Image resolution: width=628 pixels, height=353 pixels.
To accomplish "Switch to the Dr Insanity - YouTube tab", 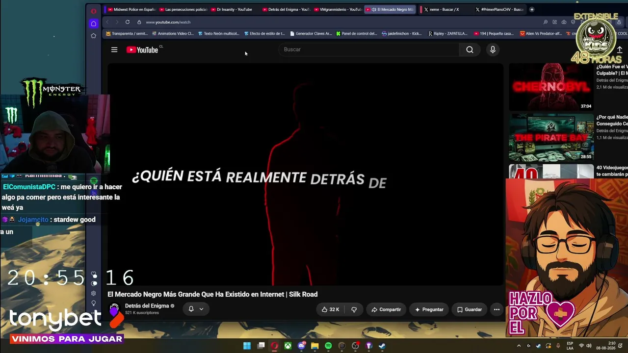I will [235, 9].
